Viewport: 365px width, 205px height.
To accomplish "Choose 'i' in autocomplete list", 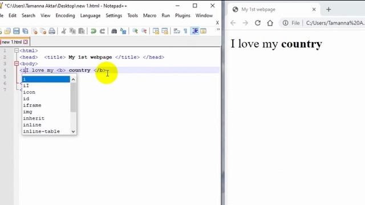I will tap(46, 79).
